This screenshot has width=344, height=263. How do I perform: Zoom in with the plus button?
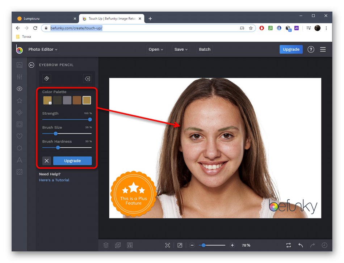232,245
